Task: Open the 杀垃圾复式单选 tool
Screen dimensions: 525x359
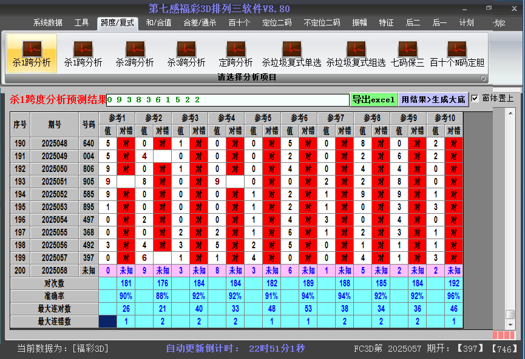Action: (291, 53)
